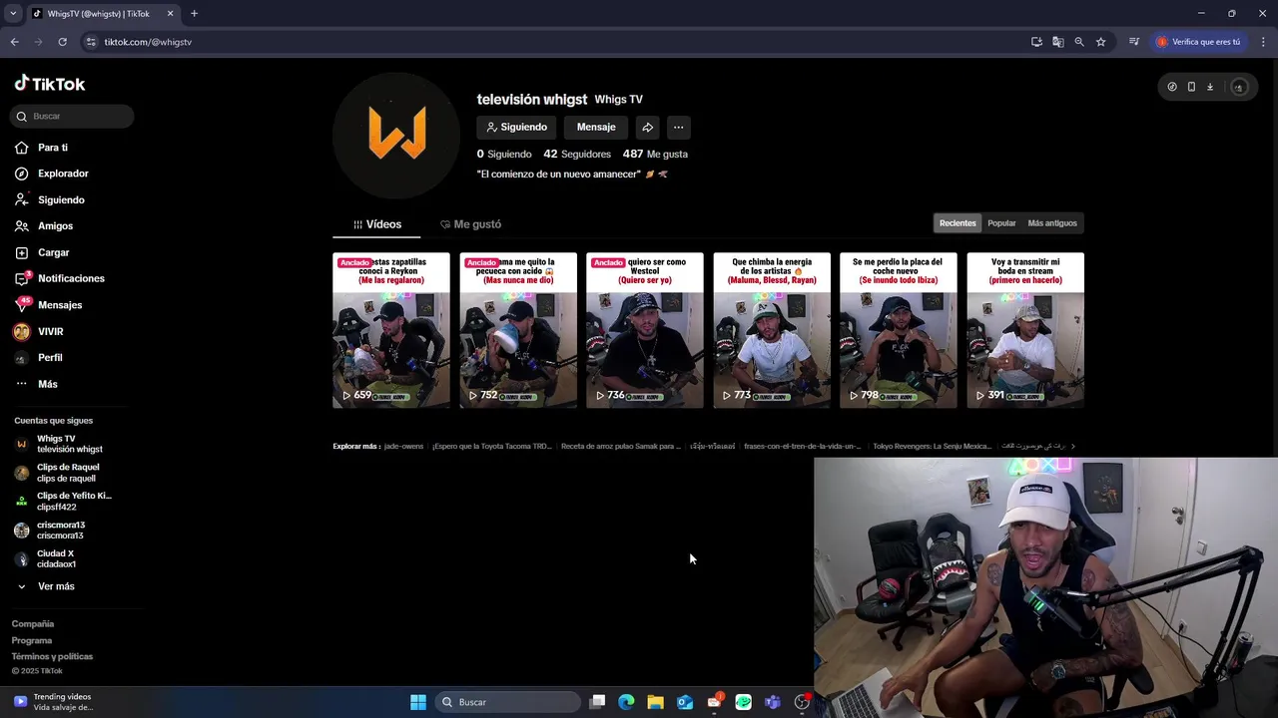Open the profile three-dots menu
Image resolution: width=1278 pixels, height=718 pixels.
pyautogui.click(x=678, y=127)
